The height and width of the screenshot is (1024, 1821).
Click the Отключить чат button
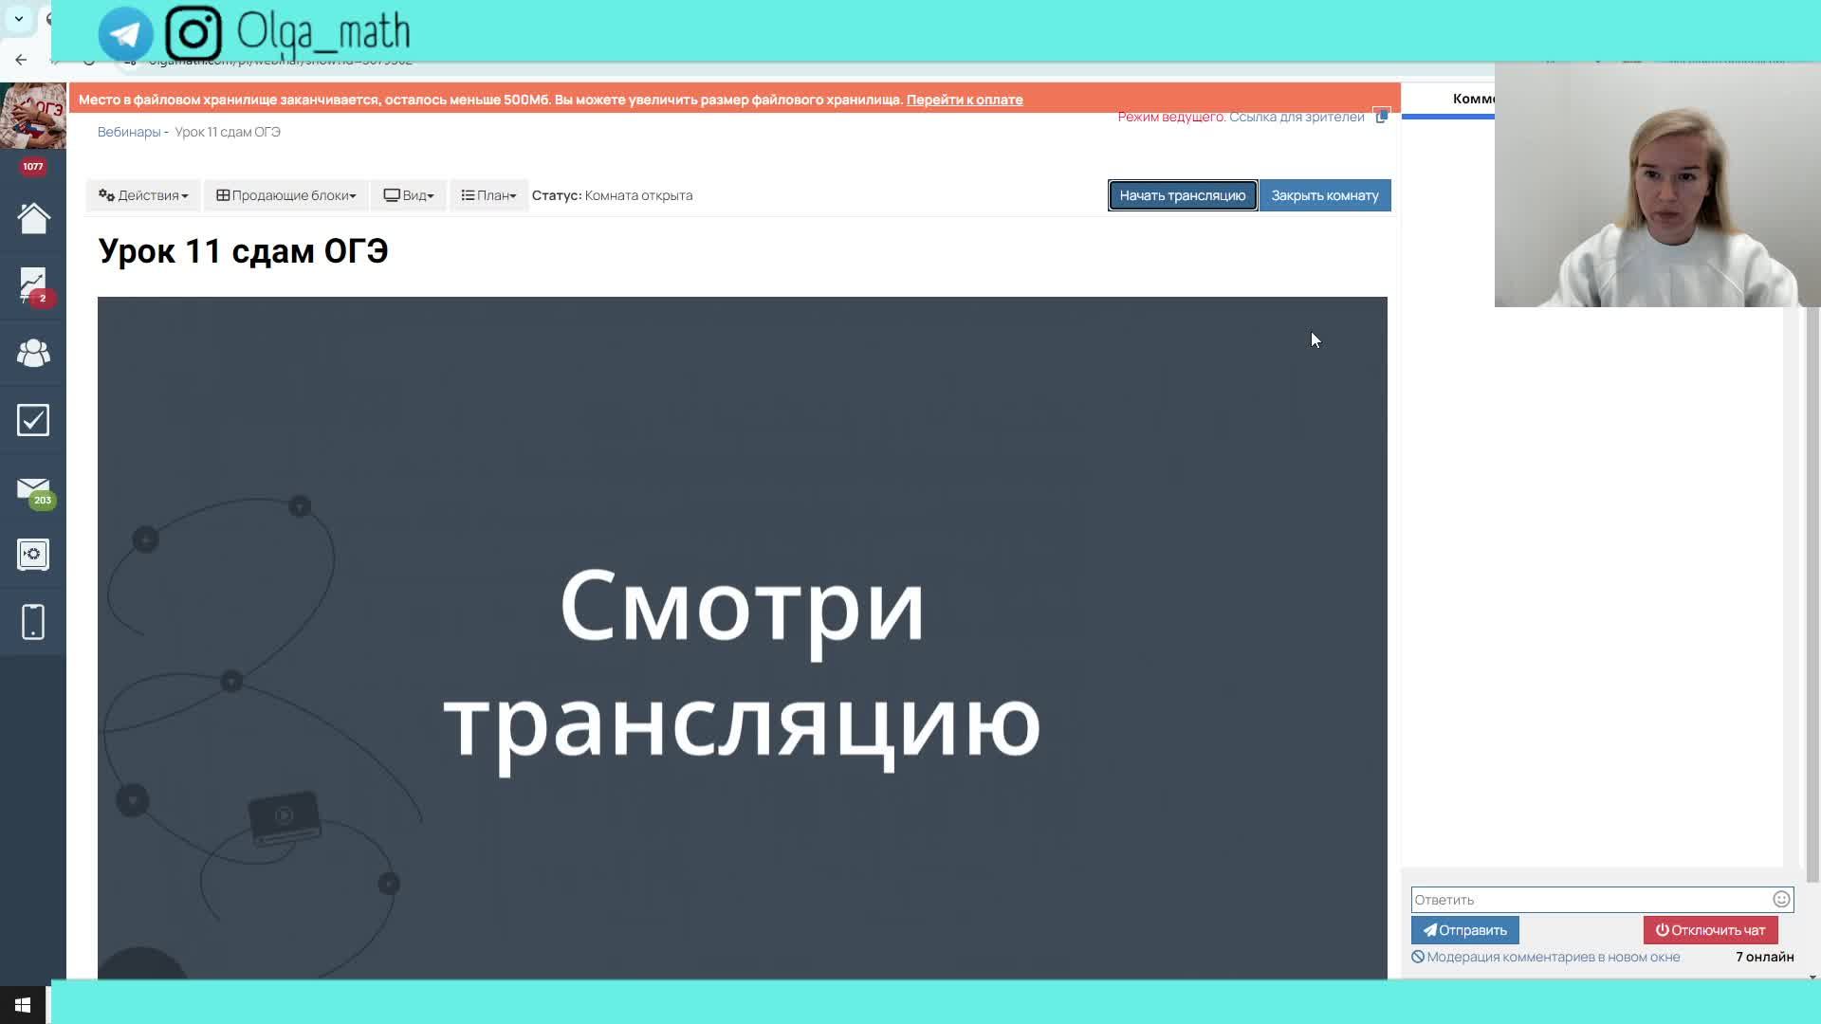point(1711,930)
